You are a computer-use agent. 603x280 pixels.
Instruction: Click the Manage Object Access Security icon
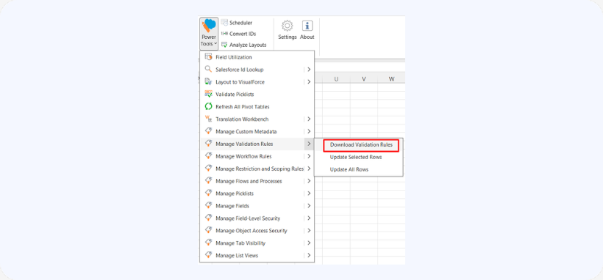click(x=208, y=230)
